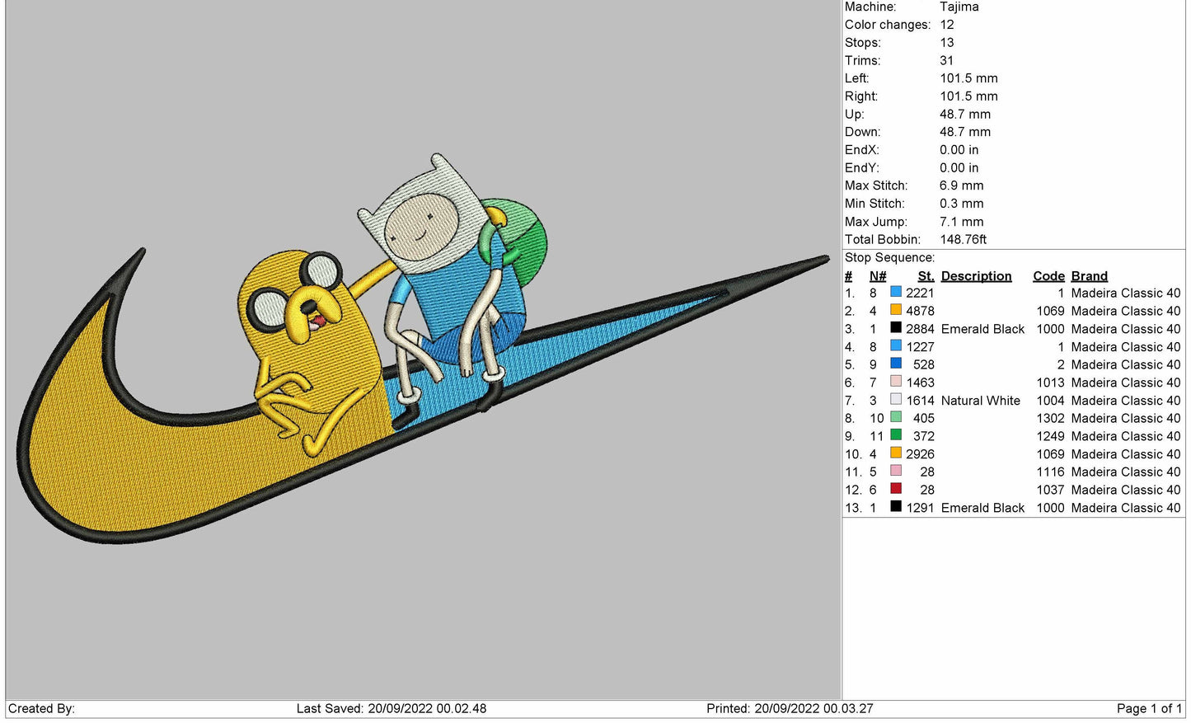Click the Description column header

[976, 276]
